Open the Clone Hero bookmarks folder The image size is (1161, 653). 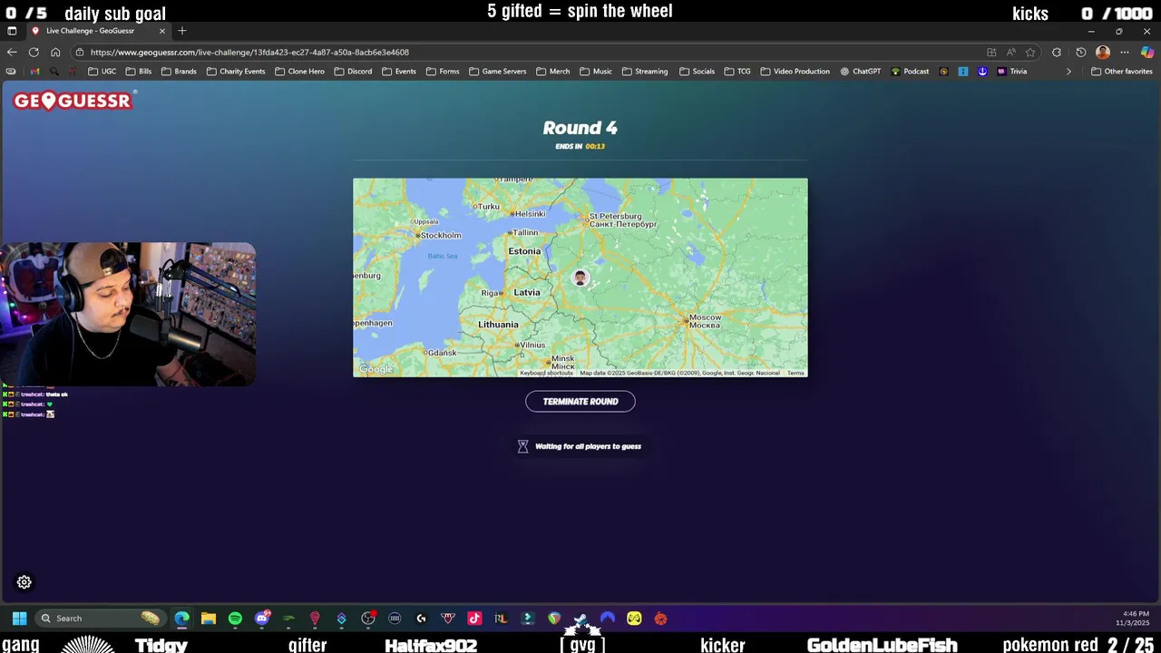pyautogui.click(x=299, y=72)
